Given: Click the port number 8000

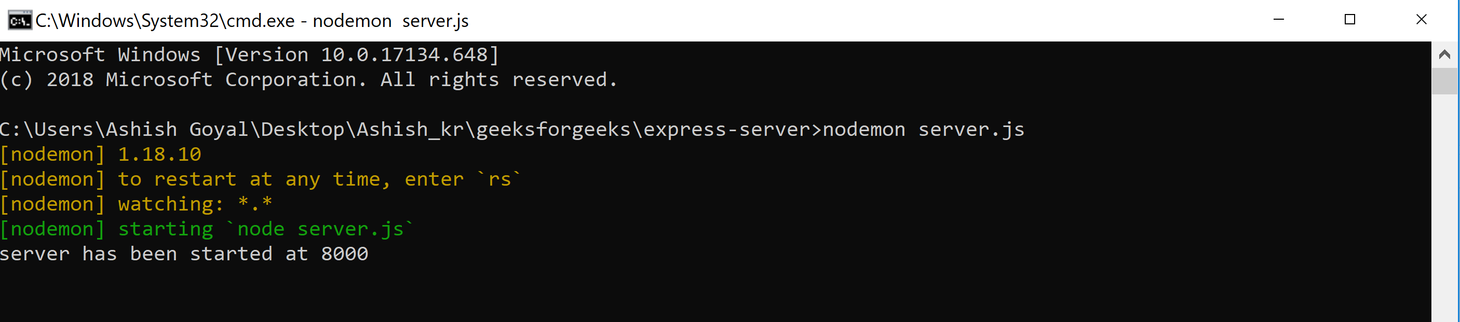Looking at the screenshot, I should (x=345, y=254).
